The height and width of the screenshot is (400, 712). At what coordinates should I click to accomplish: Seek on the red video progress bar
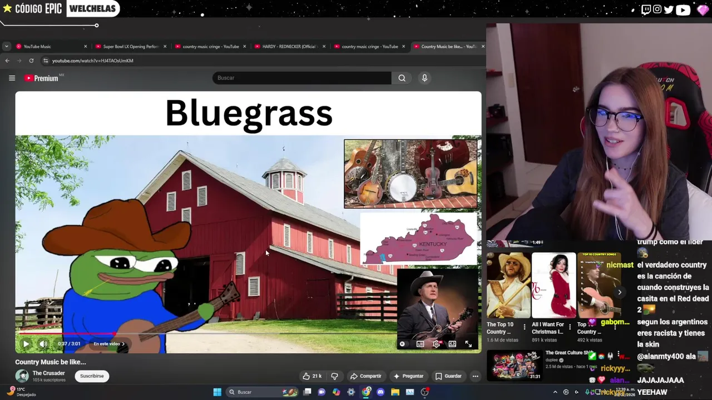click(x=248, y=334)
